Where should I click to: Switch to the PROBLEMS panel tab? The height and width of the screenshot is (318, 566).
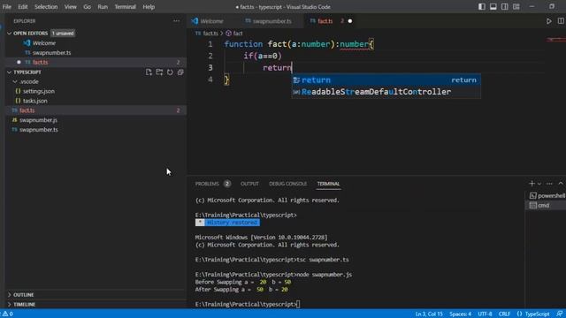(212, 184)
